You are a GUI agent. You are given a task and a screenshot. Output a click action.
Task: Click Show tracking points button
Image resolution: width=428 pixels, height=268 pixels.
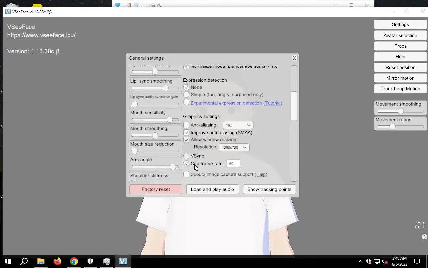[269, 189]
